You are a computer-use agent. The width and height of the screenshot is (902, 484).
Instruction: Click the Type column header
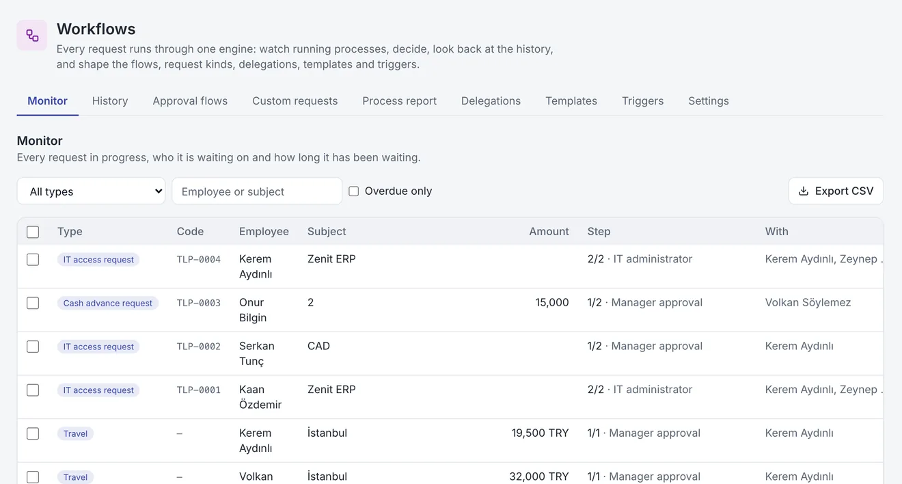click(x=70, y=232)
